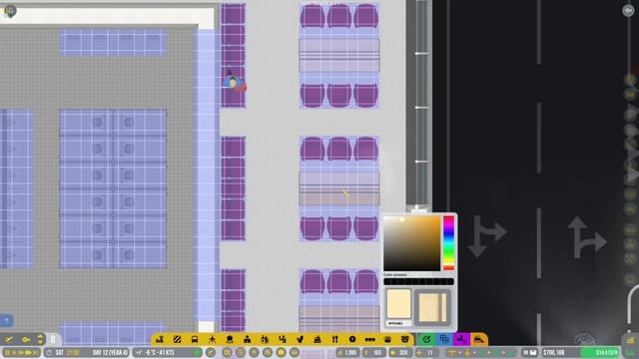Open the seating bench build category
The width and height of the screenshot is (639, 359).
coord(370,339)
